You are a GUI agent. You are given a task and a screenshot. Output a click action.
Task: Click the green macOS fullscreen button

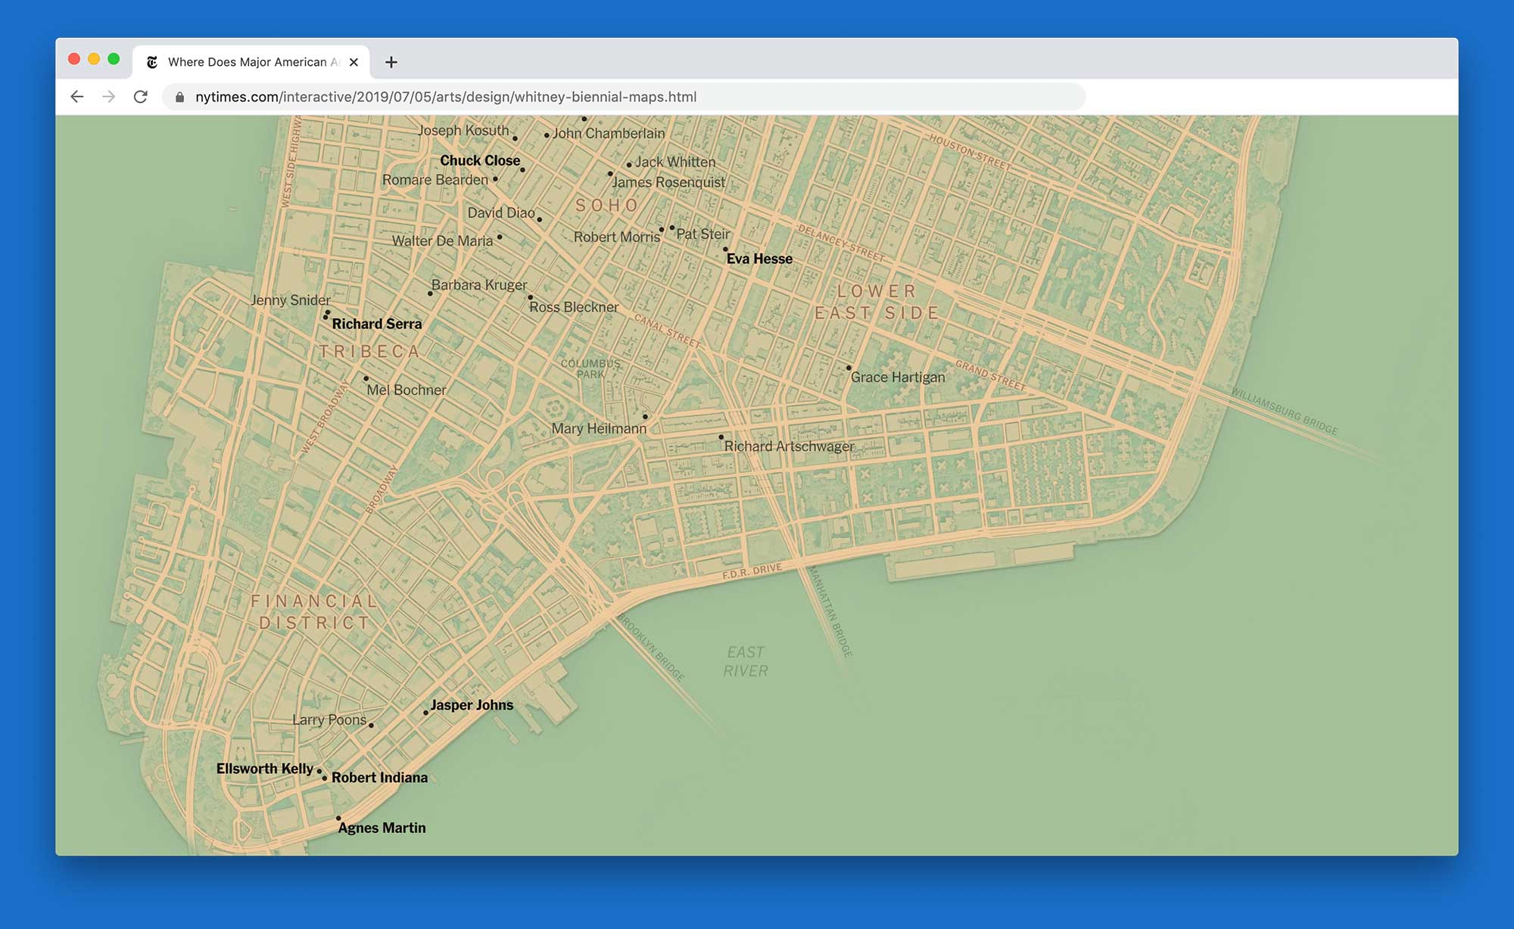(114, 59)
